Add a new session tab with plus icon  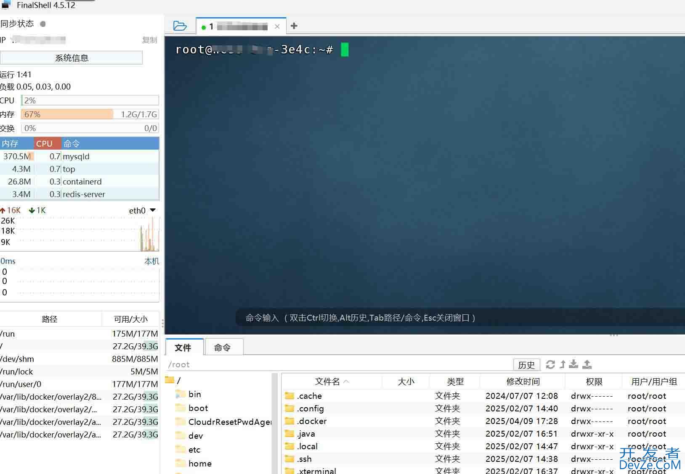tap(294, 26)
